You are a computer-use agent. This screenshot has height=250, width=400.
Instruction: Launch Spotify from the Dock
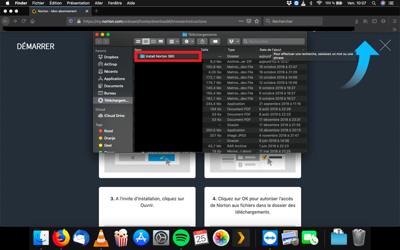coord(181,238)
